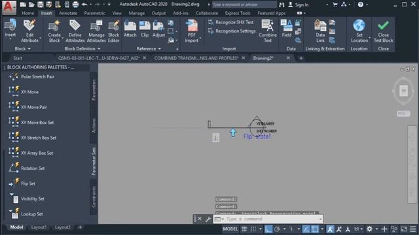Toggle object snap tracking

[306, 229]
